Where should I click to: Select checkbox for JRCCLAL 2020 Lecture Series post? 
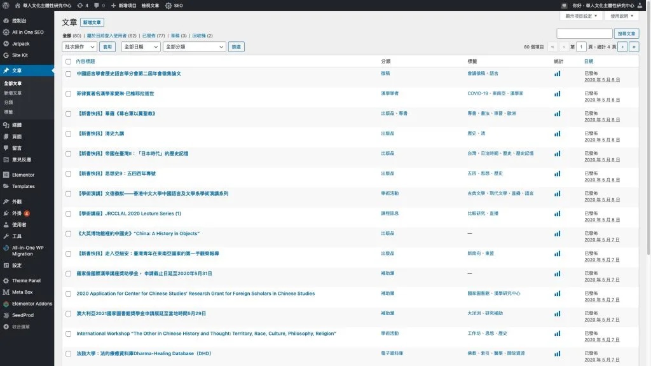coord(68,213)
